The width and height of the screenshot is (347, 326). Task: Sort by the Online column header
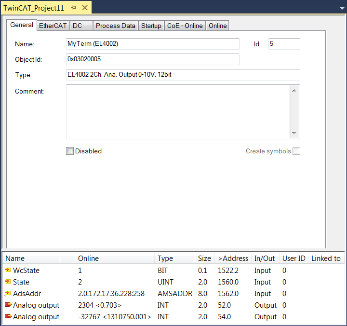point(114,258)
